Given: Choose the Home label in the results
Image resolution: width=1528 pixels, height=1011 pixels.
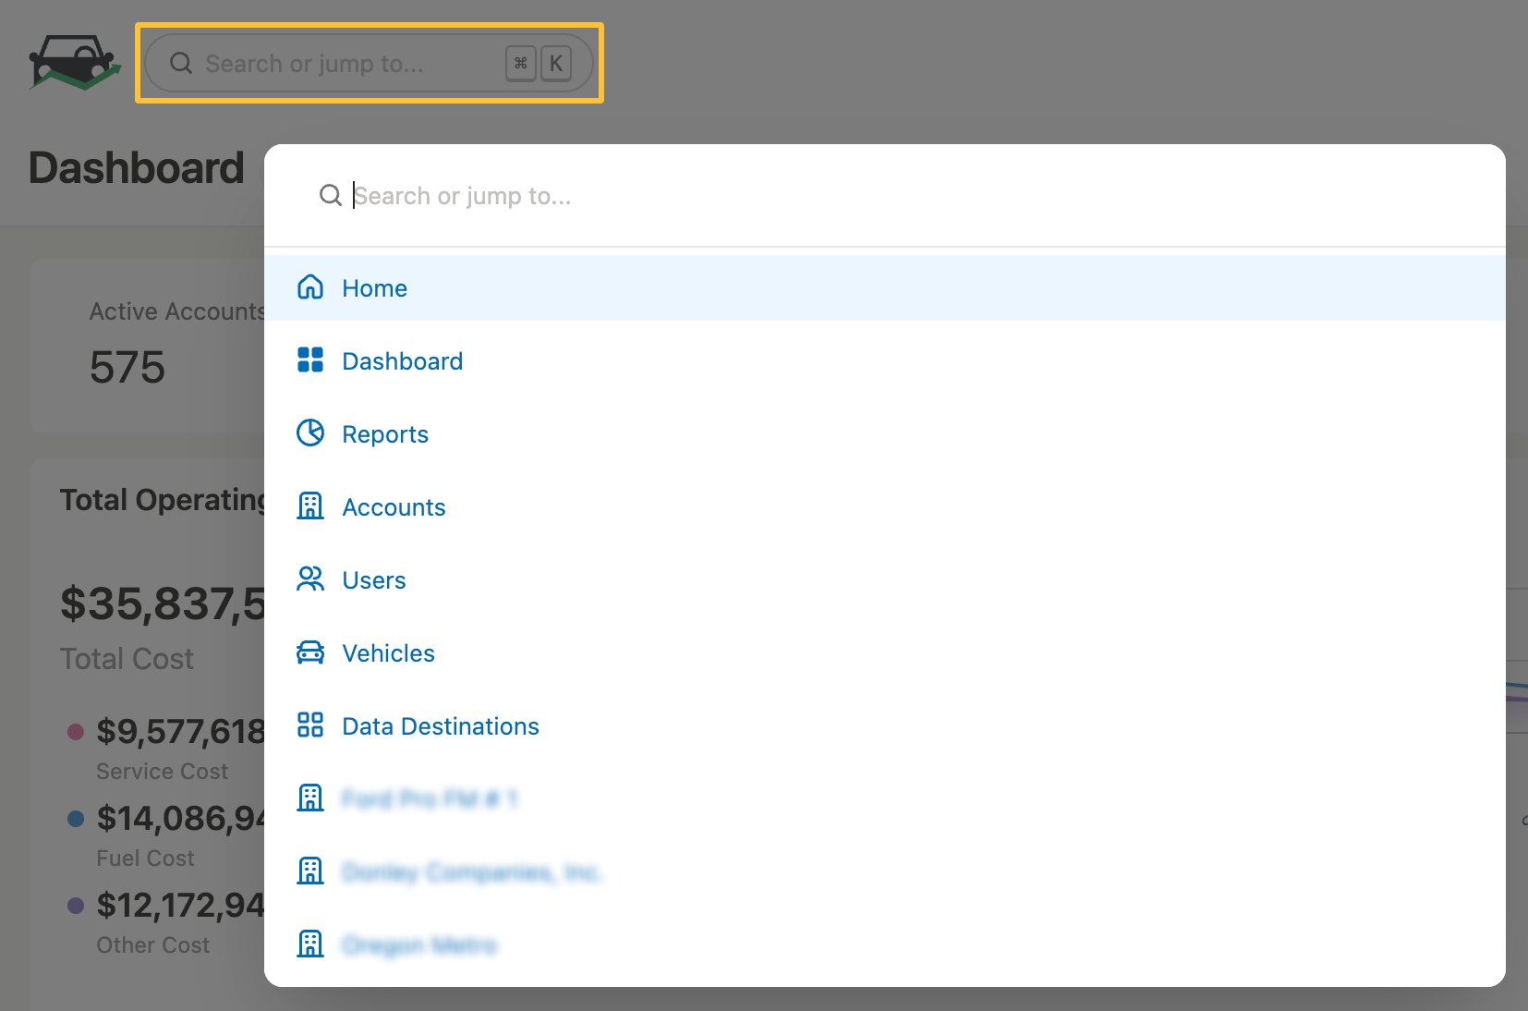Looking at the screenshot, I should tap(374, 288).
